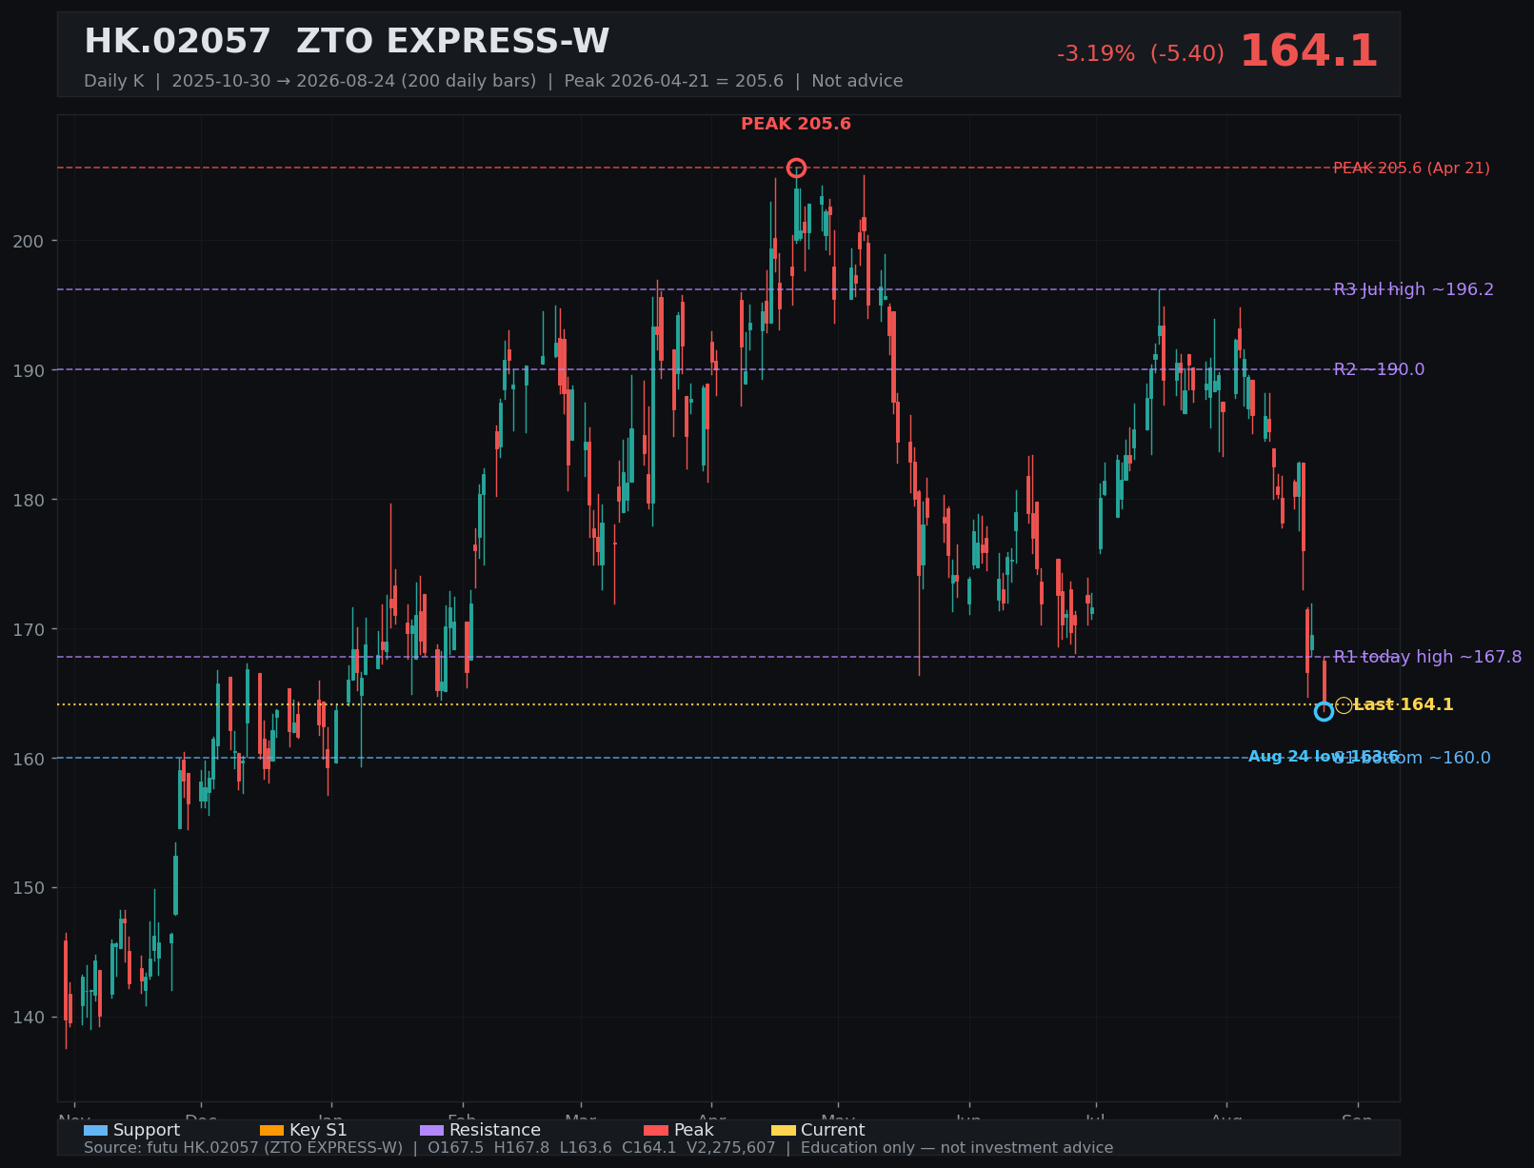Click the purple Resistance legend swatch
This screenshot has width=1534, height=1168.
pos(431,1130)
